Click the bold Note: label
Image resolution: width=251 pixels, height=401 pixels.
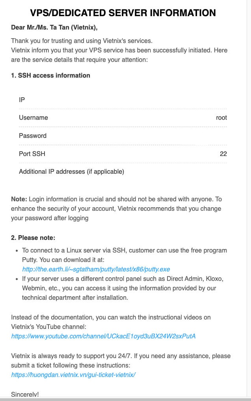pyautogui.click(x=19, y=199)
